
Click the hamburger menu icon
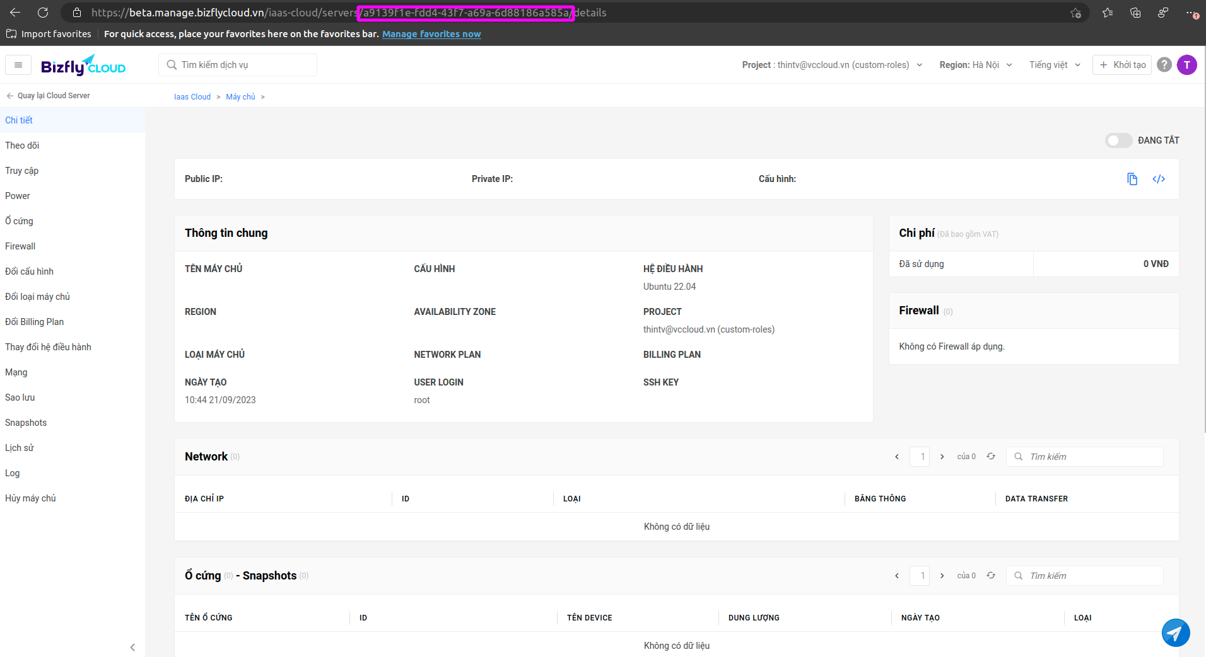pyautogui.click(x=18, y=65)
